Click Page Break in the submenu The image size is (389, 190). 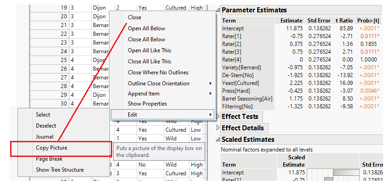tap(49, 159)
